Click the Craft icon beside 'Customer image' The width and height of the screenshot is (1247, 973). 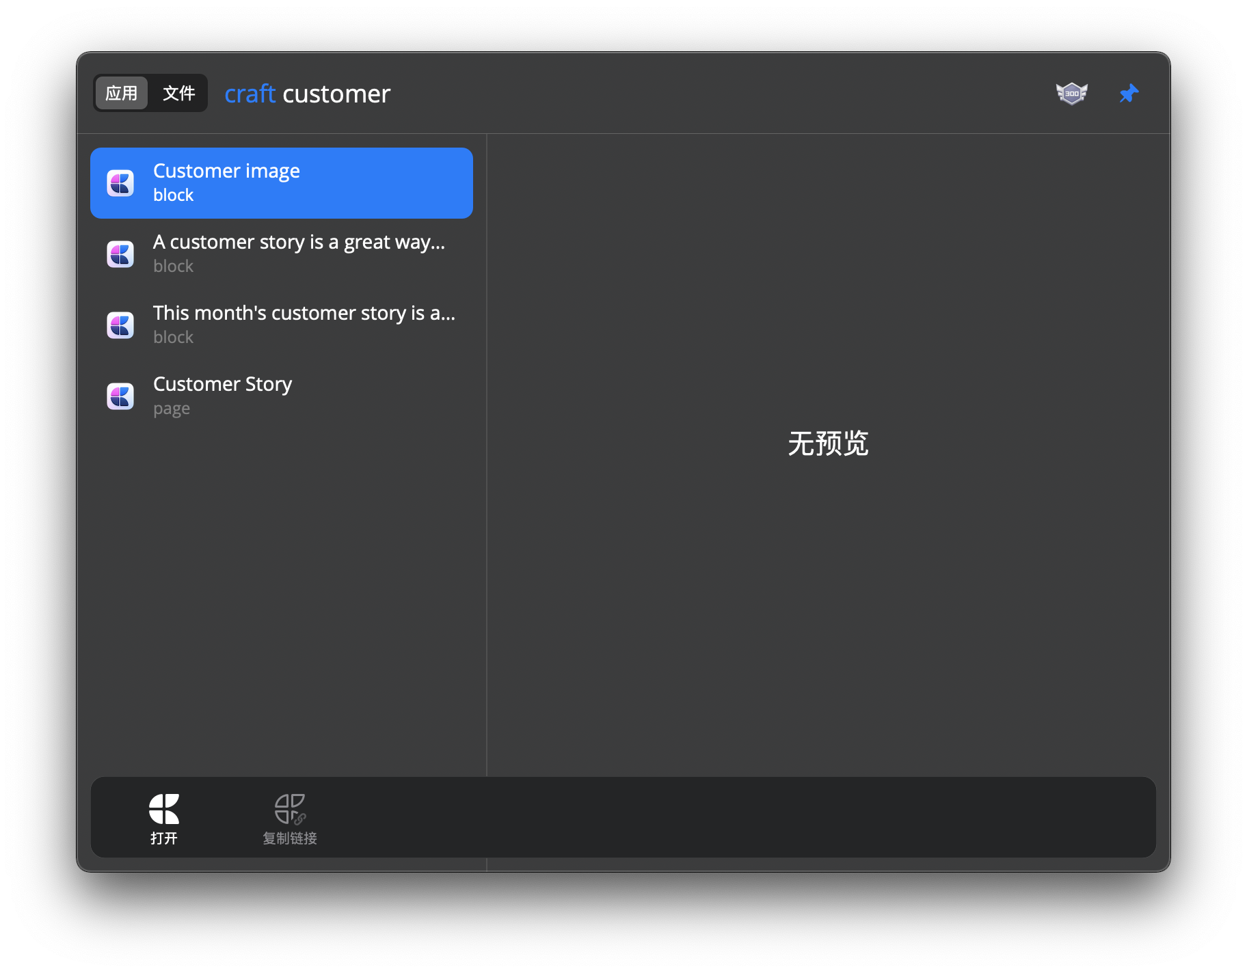click(x=120, y=183)
